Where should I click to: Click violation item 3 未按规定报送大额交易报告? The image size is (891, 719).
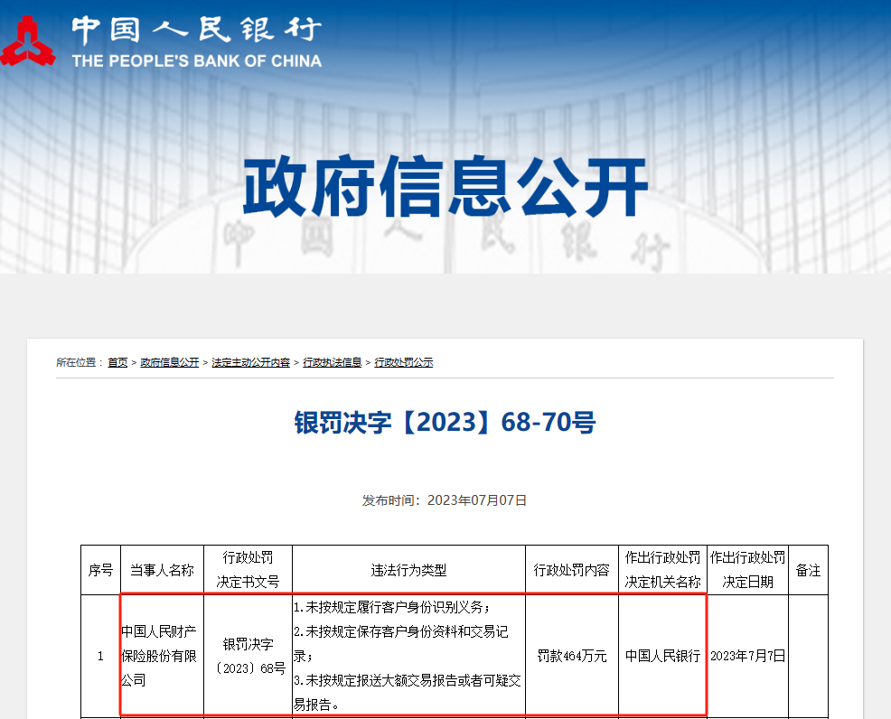pyautogui.click(x=407, y=692)
